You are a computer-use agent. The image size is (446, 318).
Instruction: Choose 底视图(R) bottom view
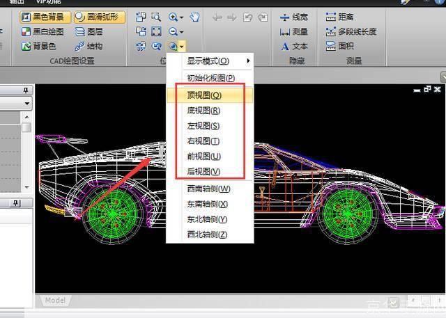point(210,110)
